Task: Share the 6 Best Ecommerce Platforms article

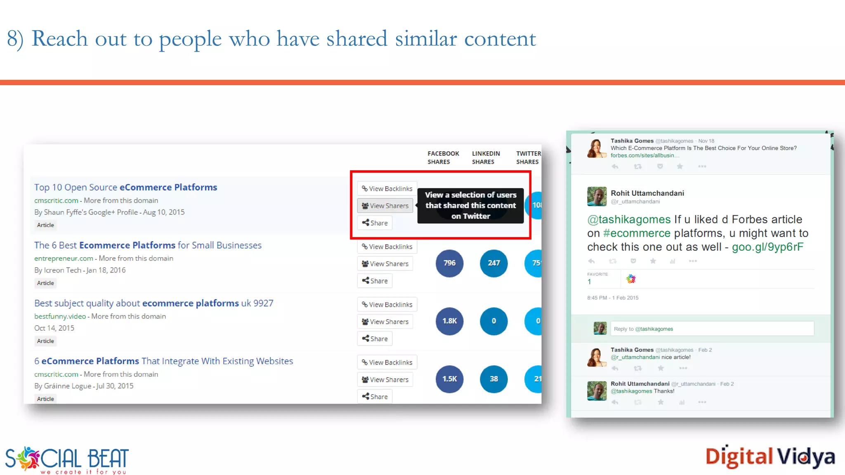Action: [x=375, y=281]
